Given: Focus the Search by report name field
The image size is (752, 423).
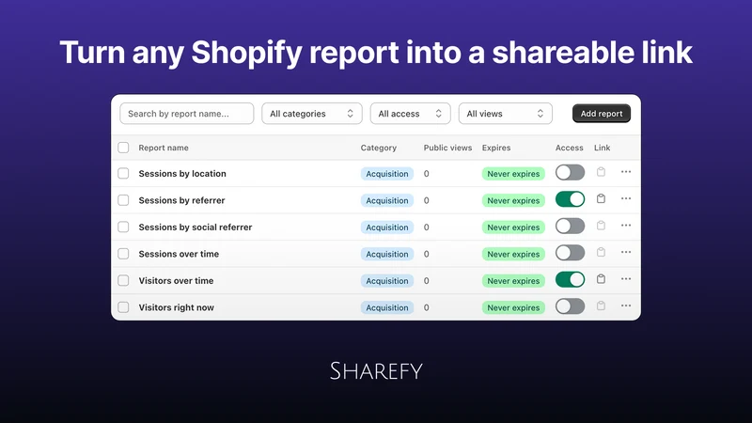Looking at the screenshot, I should 186,114.
